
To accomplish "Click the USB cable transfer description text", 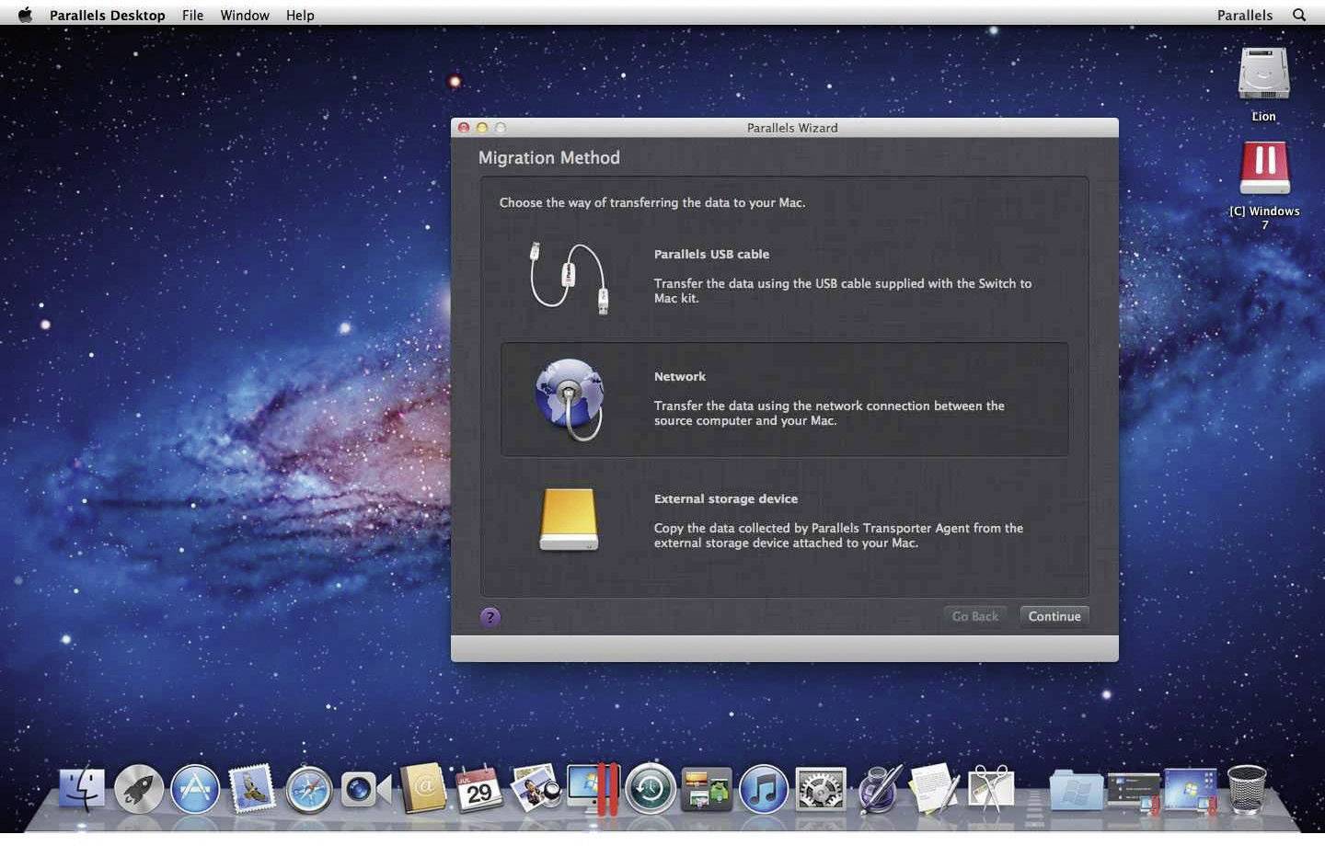I will (842, 291).
